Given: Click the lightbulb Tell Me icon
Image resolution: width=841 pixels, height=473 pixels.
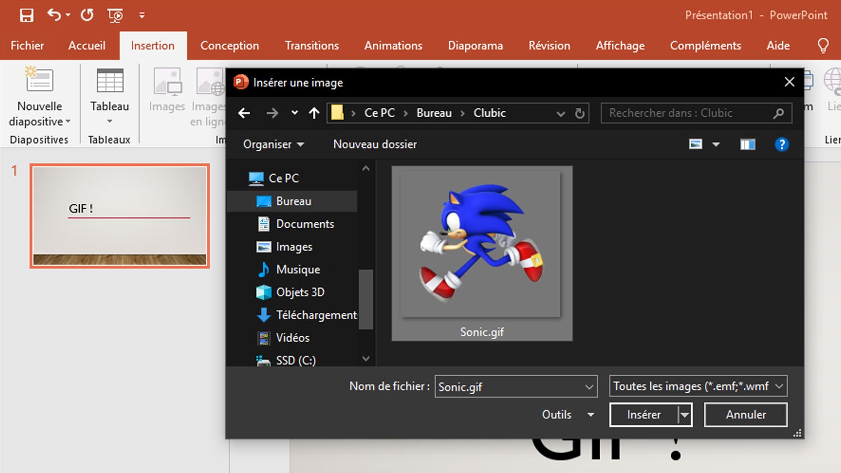Looking at the screenshot, I should 823,46.
